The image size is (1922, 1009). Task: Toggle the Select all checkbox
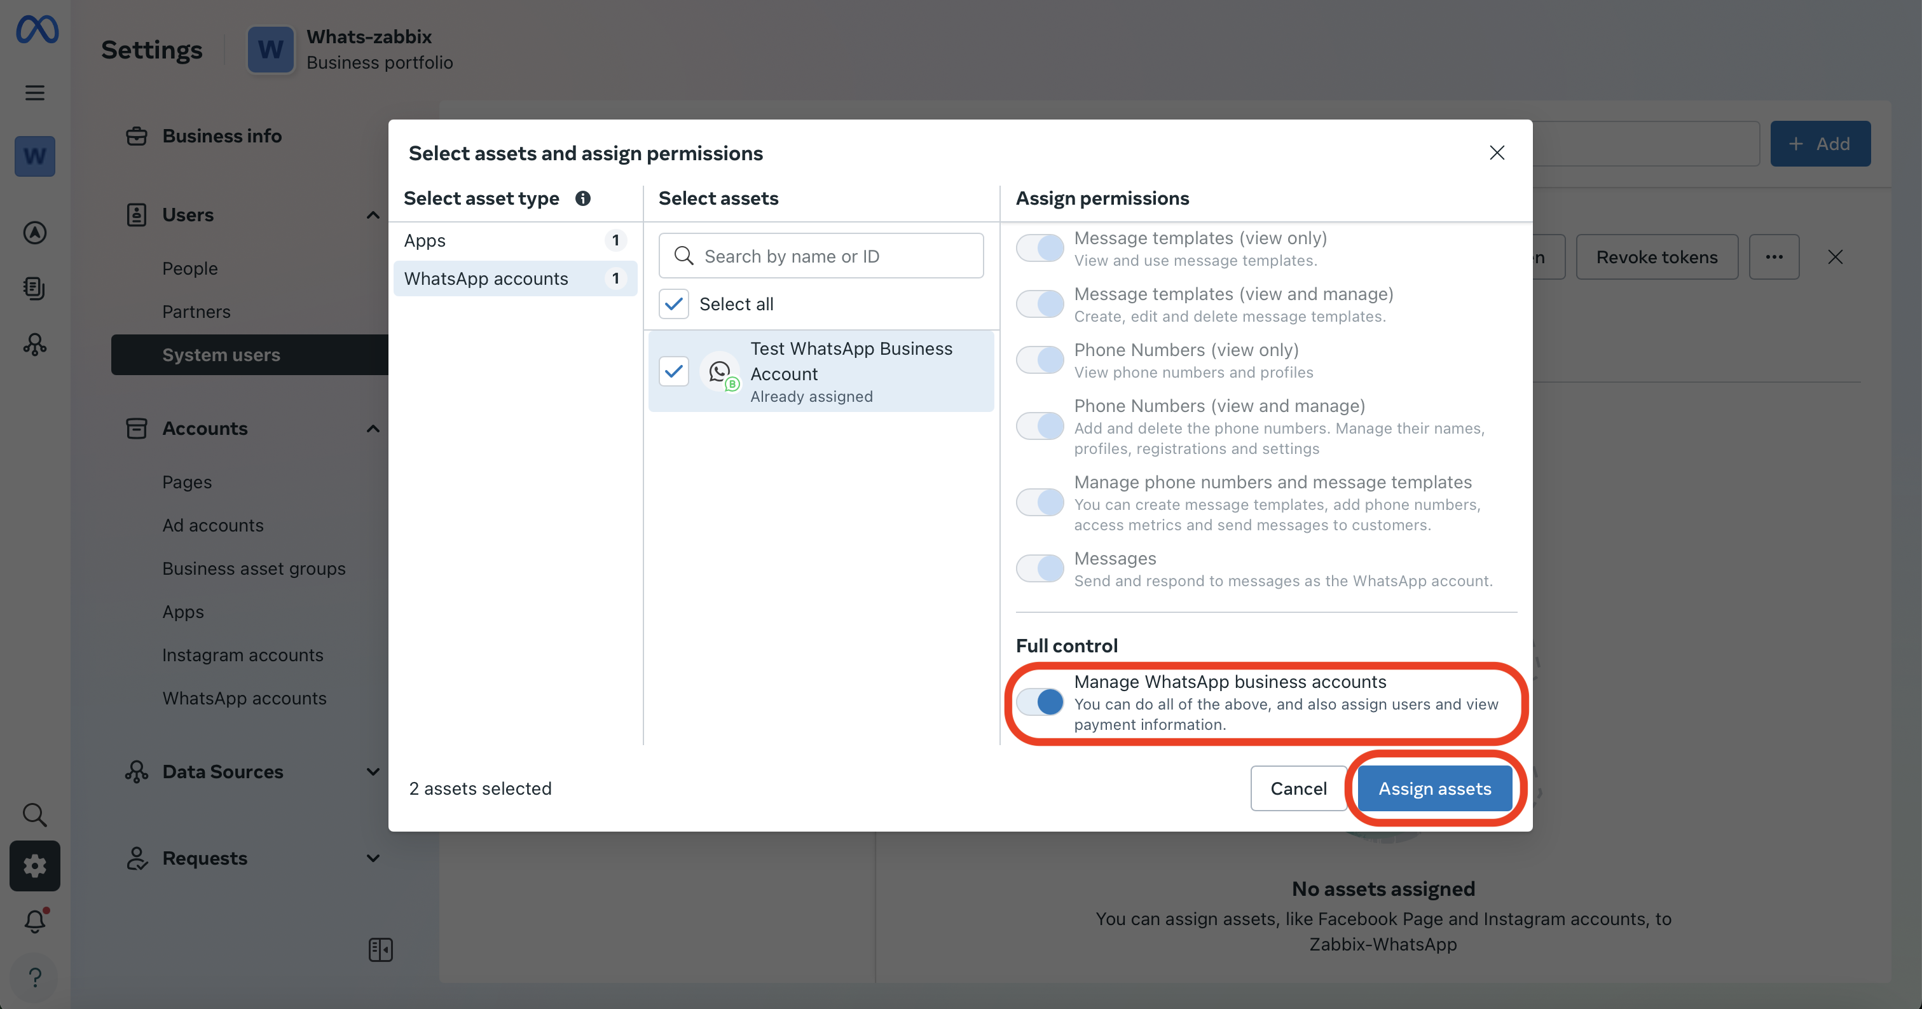click(674, 305)
